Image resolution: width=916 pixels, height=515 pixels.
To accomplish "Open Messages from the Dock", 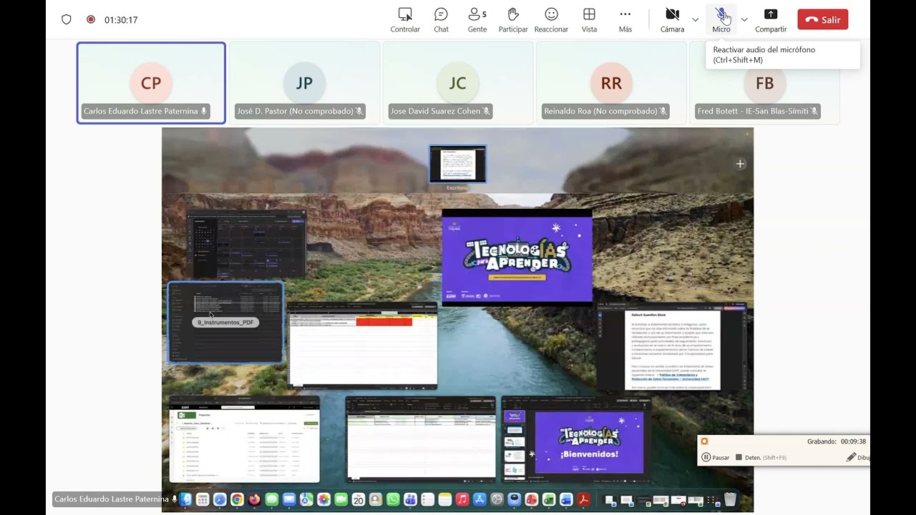I will (272, 499).
